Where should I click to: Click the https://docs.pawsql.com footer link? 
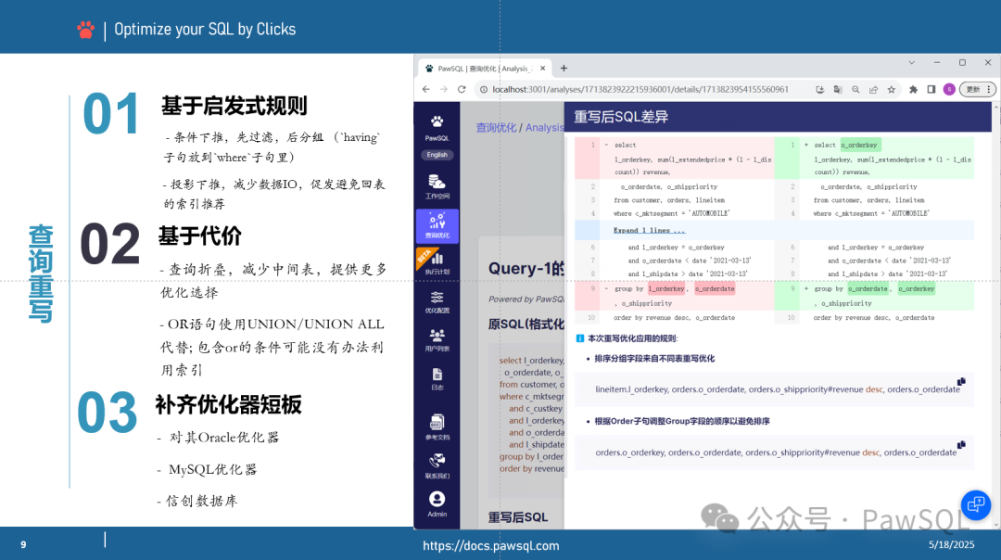pos(491,546)
